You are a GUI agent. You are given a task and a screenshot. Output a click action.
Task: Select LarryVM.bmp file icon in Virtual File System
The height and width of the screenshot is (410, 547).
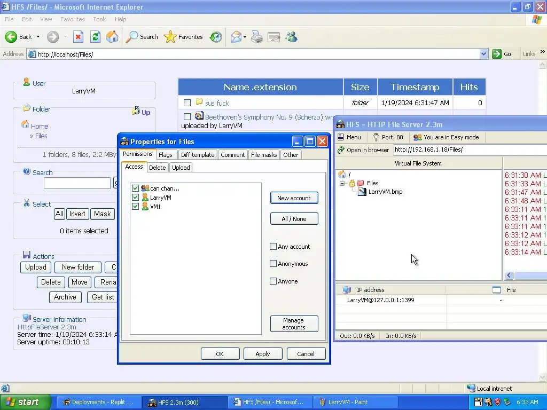362,192
